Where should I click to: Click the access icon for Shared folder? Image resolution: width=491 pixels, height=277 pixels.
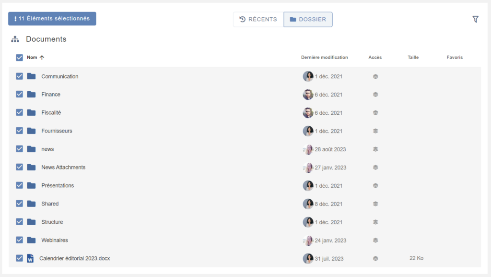tap(375, 204)
